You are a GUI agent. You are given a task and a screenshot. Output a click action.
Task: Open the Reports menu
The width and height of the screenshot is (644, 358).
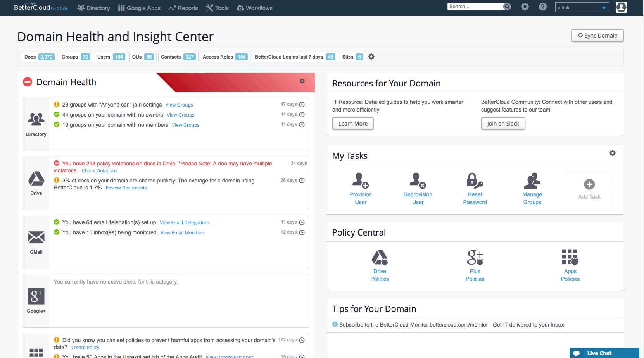pyautogui.click(x=183, y=8)
